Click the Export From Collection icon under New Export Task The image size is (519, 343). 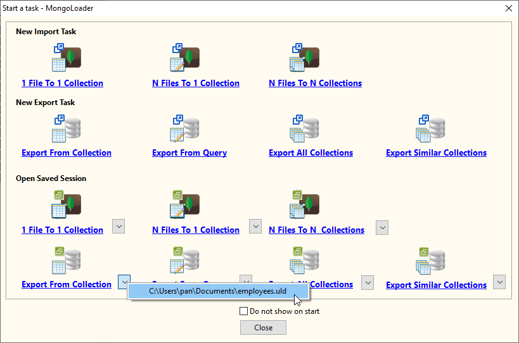click(x=67, y=128)
